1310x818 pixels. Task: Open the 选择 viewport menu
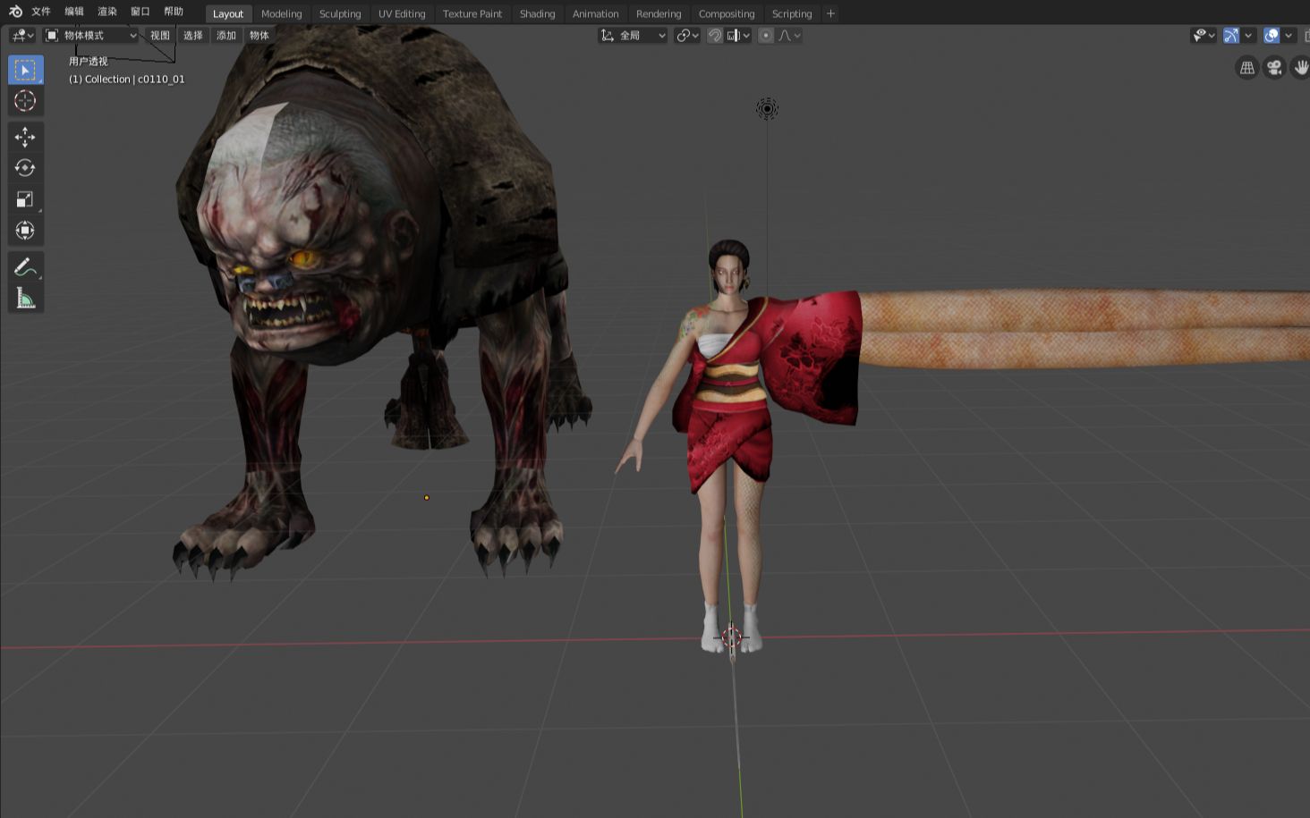click(193, 36)
